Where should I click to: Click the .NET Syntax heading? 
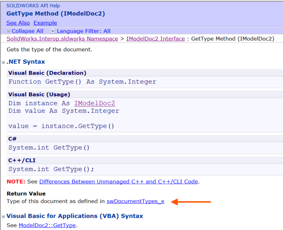point(26,62)
